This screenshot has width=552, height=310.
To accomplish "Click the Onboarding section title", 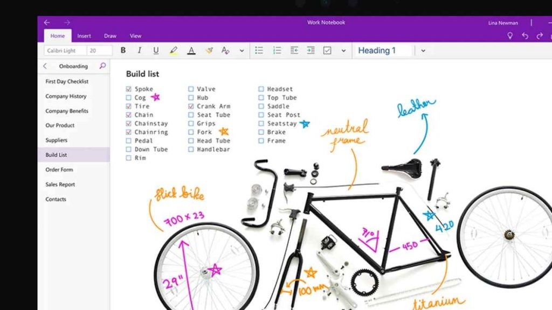I will pyautogui.click(x=73, y=66).
